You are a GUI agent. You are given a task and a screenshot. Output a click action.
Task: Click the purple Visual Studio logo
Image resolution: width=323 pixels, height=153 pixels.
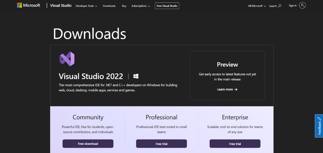pyautogui.click(x=67, y=59)
